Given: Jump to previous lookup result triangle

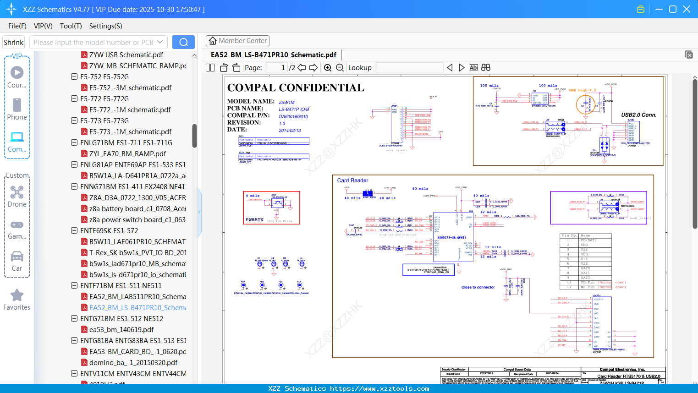Looking at the screenshot, I should click(450, 68).
